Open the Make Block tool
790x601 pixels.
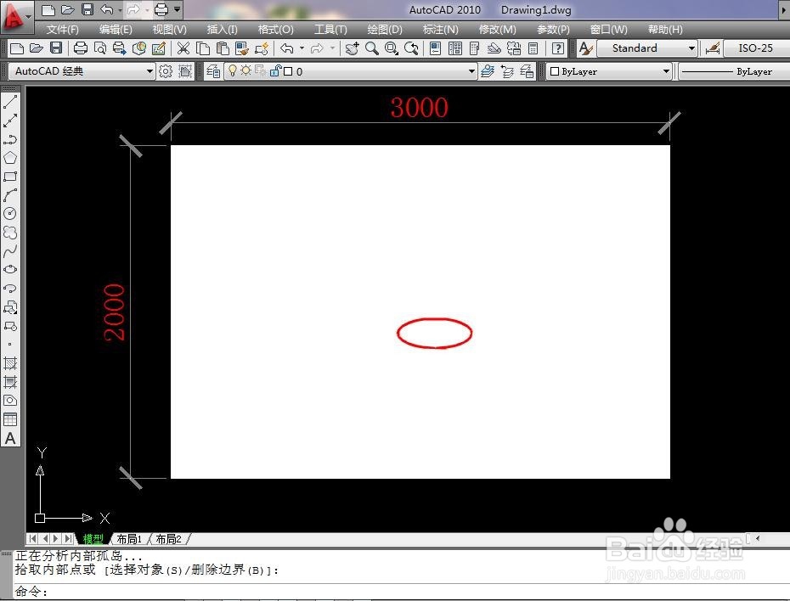[x=10, y=326]
